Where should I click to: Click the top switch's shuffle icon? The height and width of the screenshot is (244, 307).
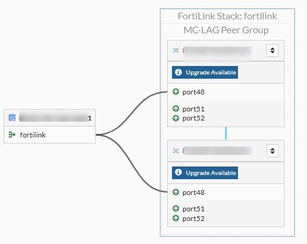coord(176,50)
